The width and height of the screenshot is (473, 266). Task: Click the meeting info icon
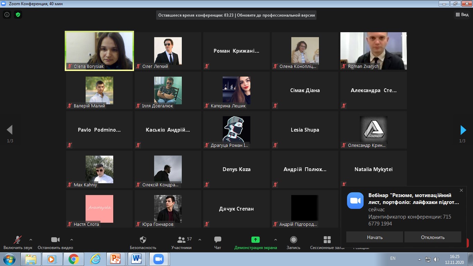coord(7,15)
